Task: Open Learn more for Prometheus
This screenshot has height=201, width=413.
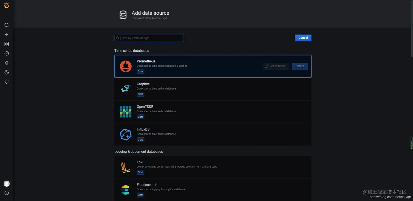Action: click(276, 66)
